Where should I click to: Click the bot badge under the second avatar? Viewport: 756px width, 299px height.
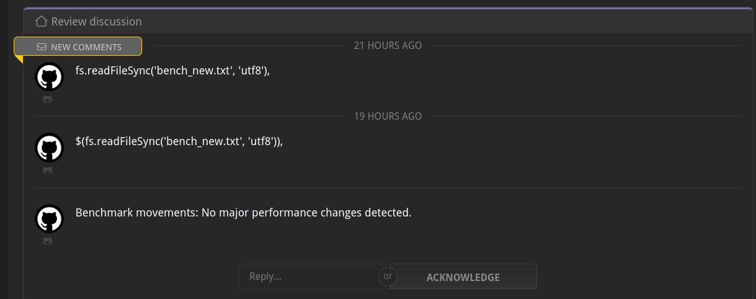pyautogui.click(x=48, y=170)
